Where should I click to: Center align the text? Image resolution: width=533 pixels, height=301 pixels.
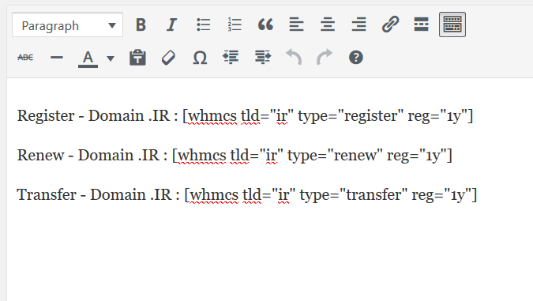pyautogui.click(x=328, y=24)
